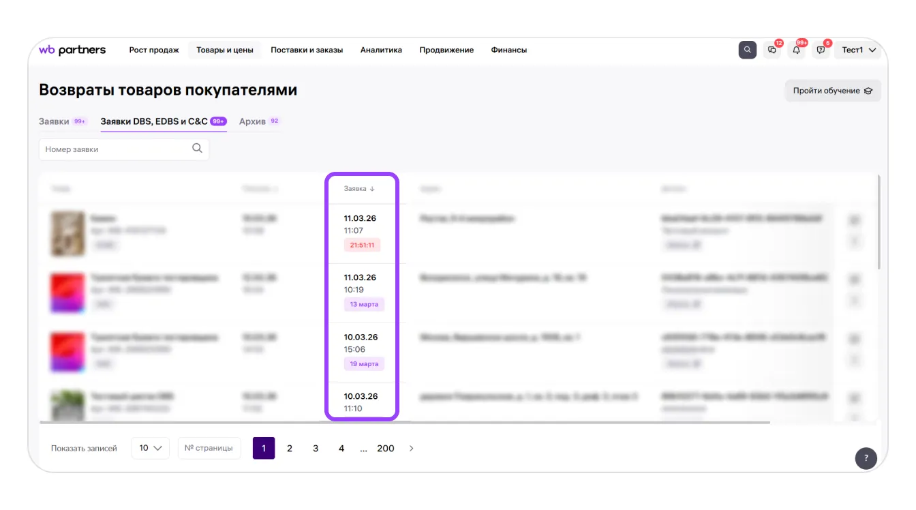916x510 pixels.
Task: Open the Аналитика menu
Action: coord(381,50)
